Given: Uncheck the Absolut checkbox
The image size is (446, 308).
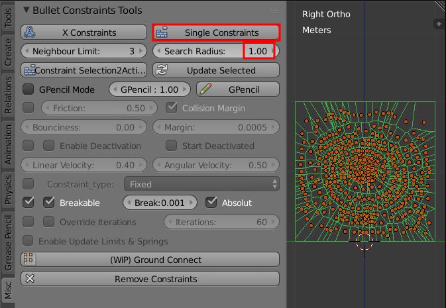Looking at the screenshot, I should 211,203.
